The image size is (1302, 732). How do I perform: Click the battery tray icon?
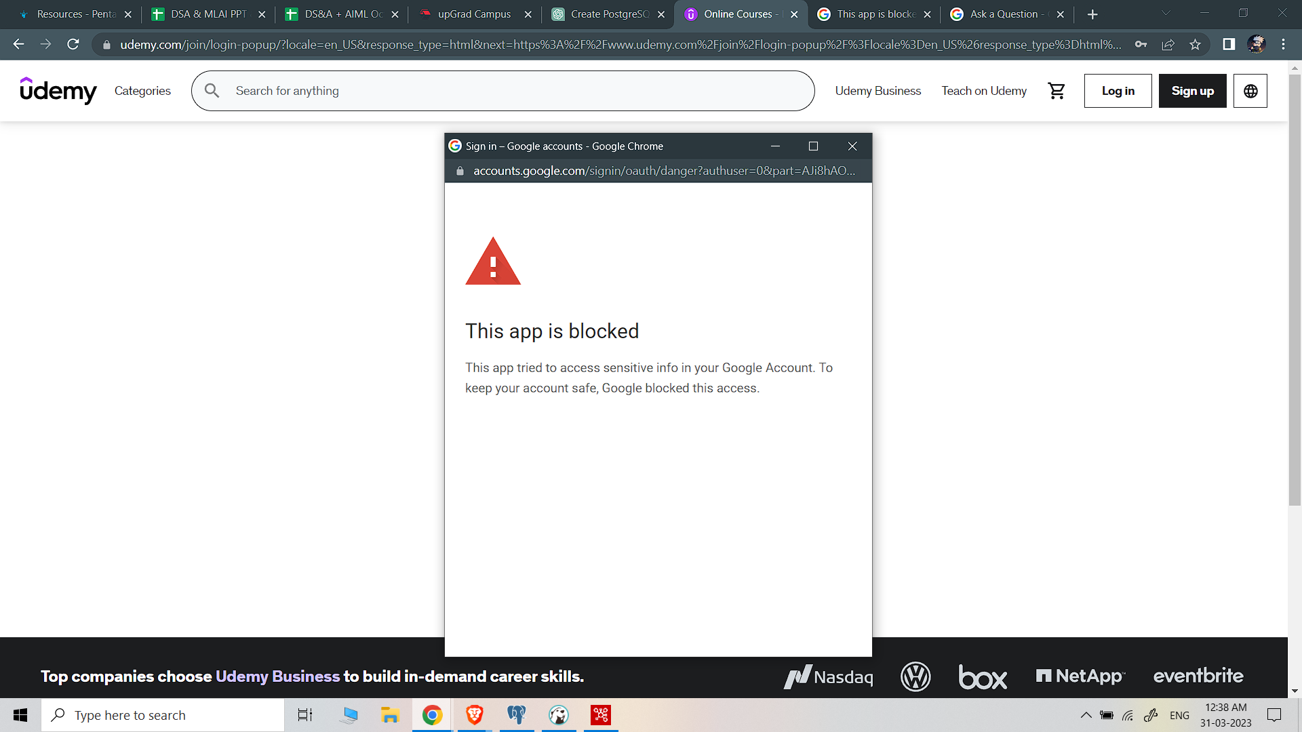pyautogui.click(x=1106, y=715)
